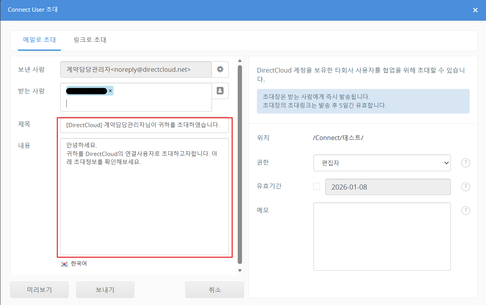Open address book contact icon
Image resolution: width=486 pixels, height=305 pixels.
pyautogui.click(x=220, y=91)
